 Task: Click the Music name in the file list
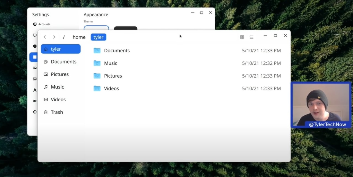[x=111, y=63]
